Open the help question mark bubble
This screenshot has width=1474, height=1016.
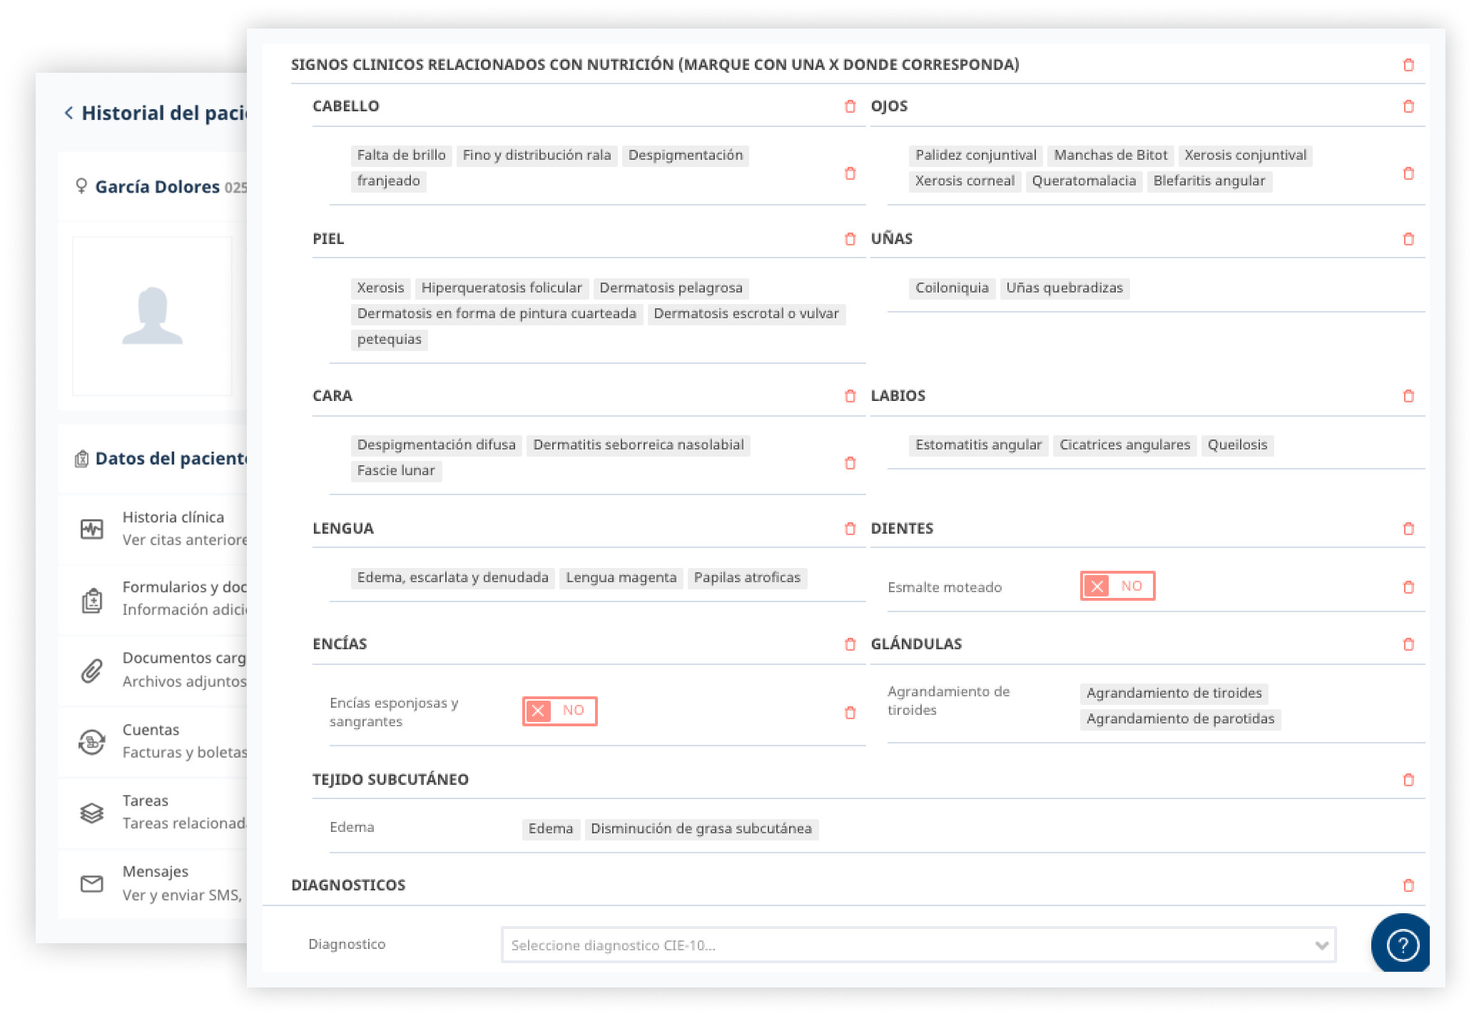tap(1401, 944)
